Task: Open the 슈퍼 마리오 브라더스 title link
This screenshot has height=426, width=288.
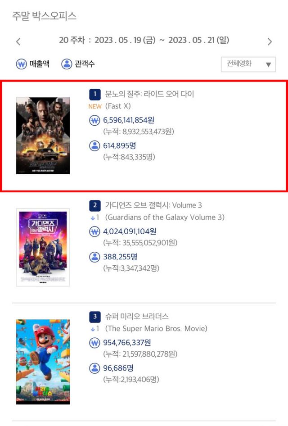Action: (x=137, y=316)
